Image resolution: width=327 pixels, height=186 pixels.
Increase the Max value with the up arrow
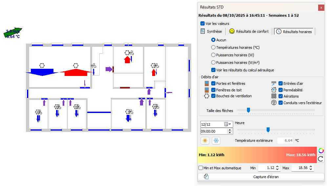coord(311,167)
